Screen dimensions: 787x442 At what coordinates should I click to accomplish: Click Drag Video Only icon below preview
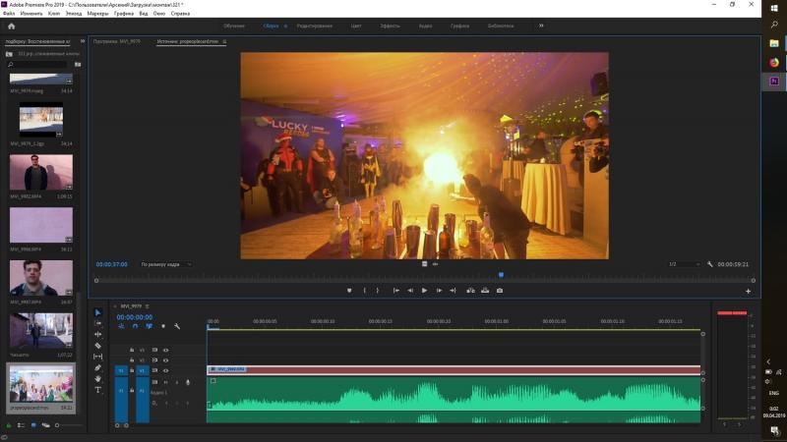pyautogui.click(x=425, y=264)
